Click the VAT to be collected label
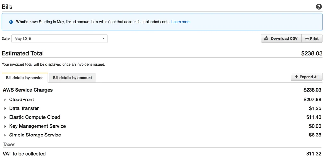This screenshot has height=159, width=325. [x=24, y=154]
